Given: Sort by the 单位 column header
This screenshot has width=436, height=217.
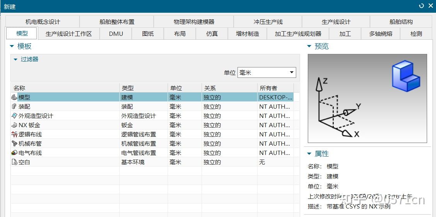Looking at the screenshot, I should pos(185,88).
